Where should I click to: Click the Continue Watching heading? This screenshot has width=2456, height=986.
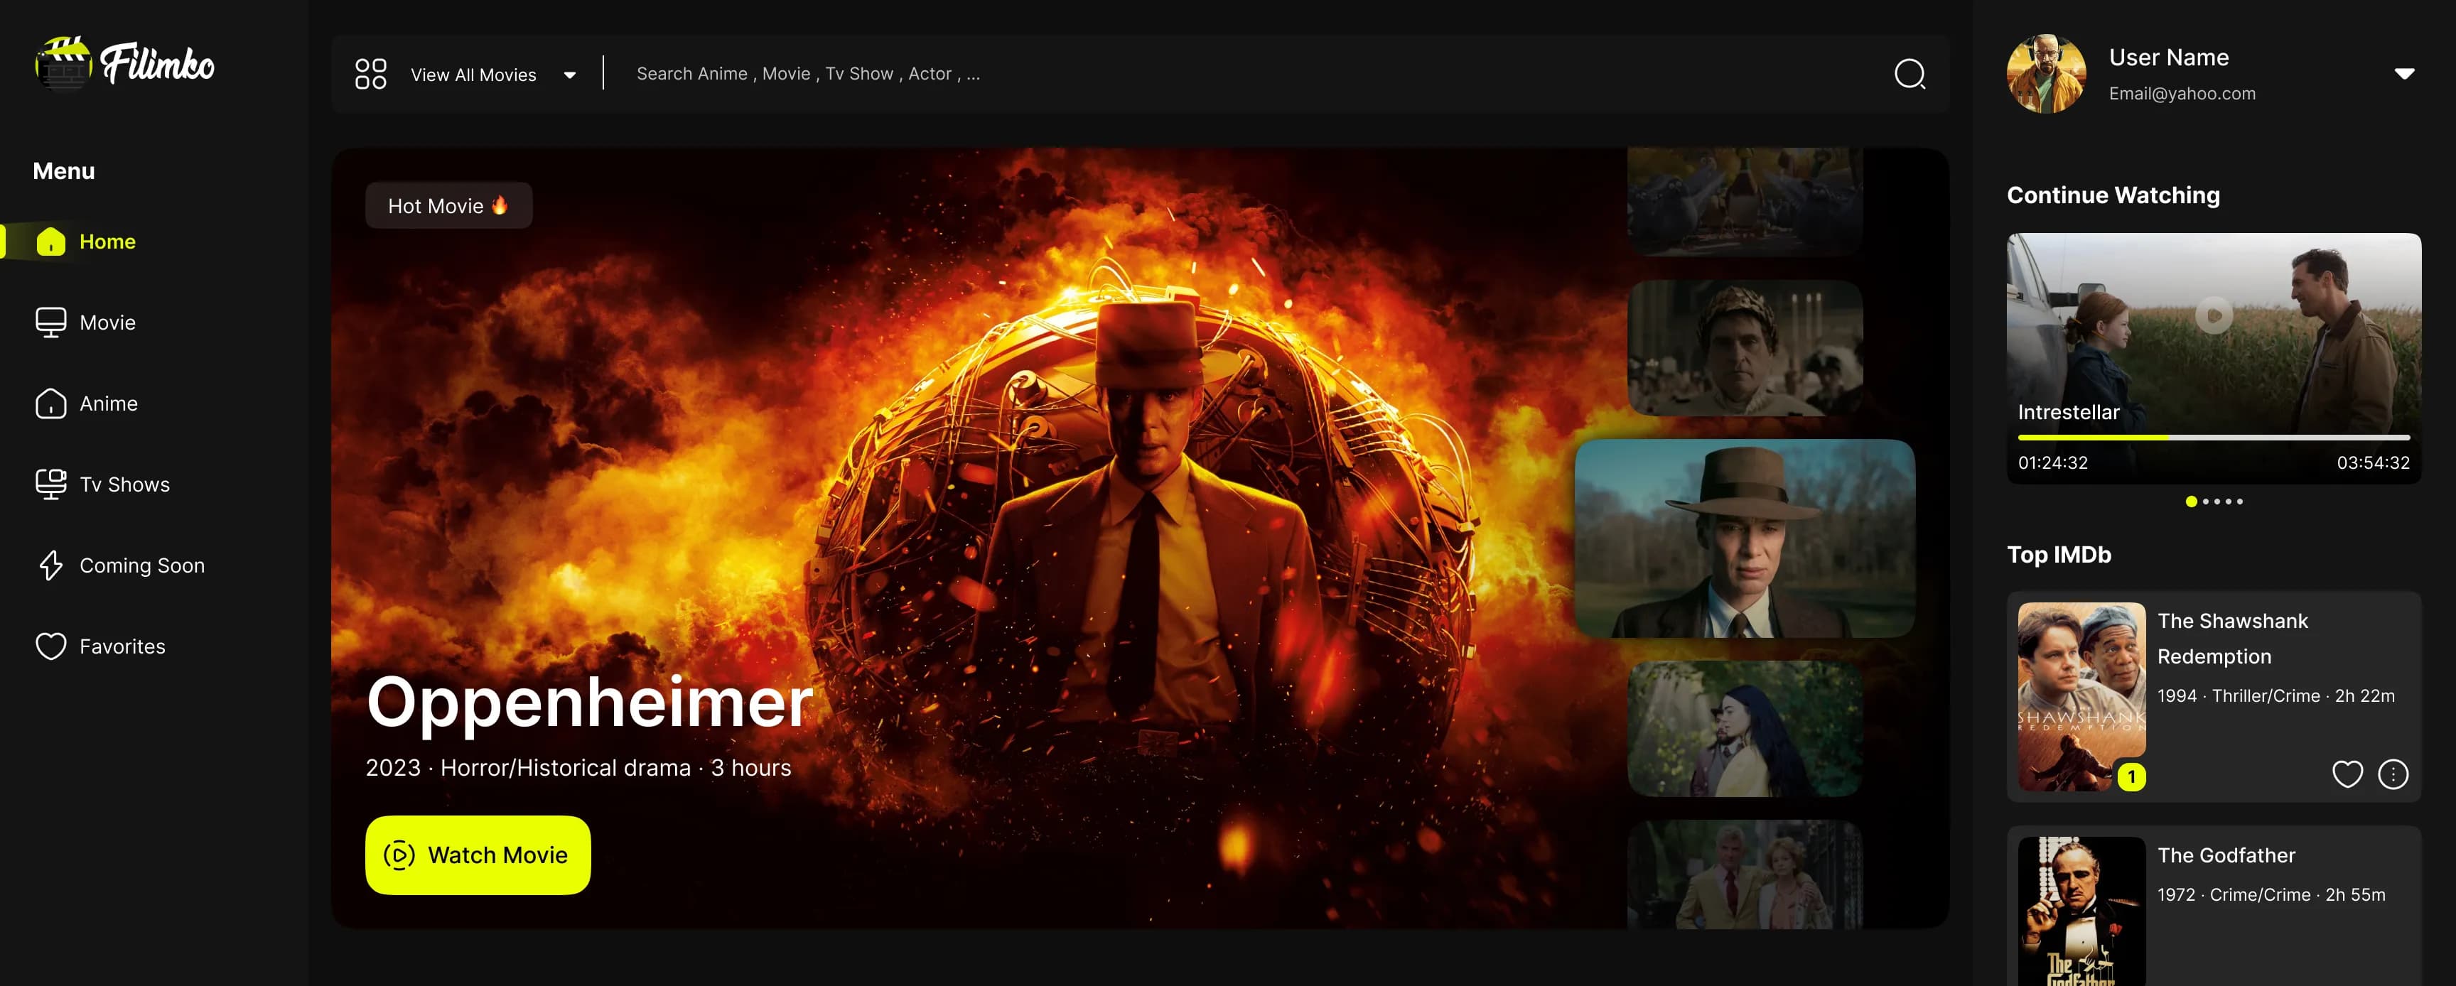point(2113,195)
